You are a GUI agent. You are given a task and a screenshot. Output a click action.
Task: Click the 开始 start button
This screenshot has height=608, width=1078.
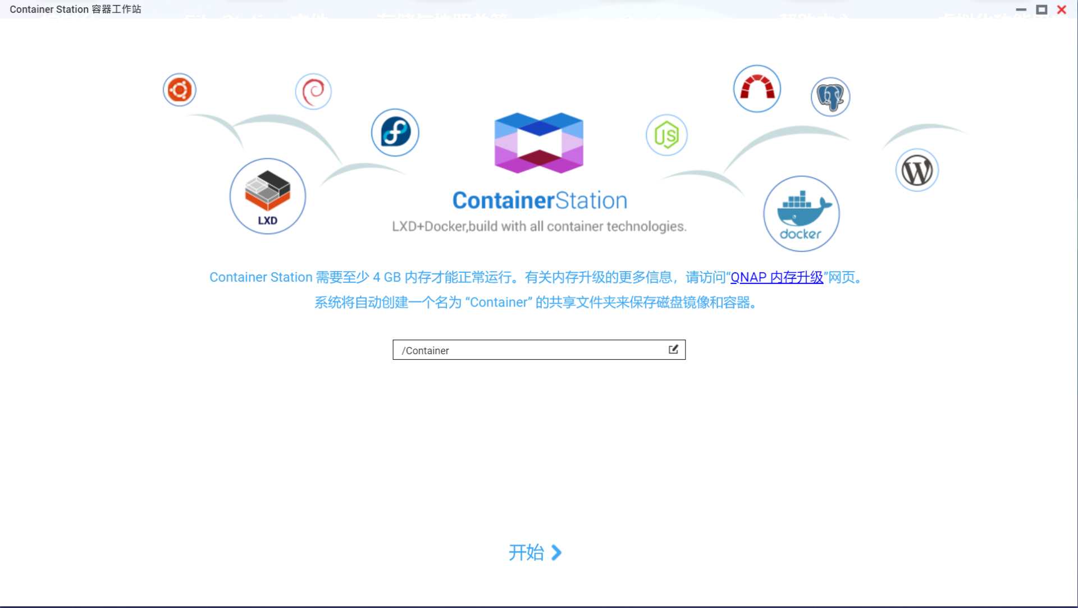click(535, 552)
